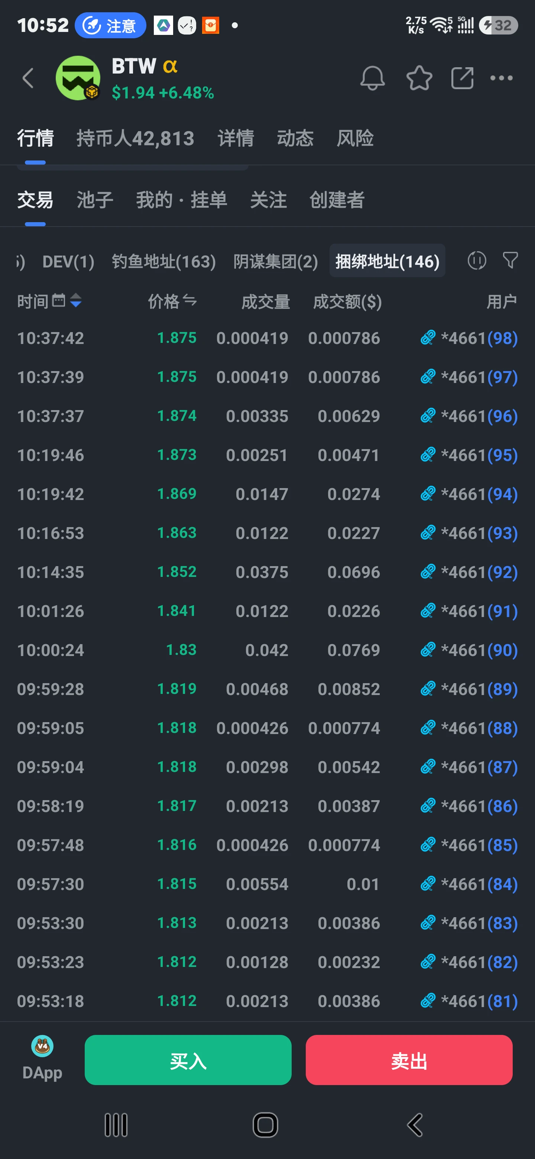Switch to the 池子 tab
This screenshot has height=1159, width=535.
point(94,200)
